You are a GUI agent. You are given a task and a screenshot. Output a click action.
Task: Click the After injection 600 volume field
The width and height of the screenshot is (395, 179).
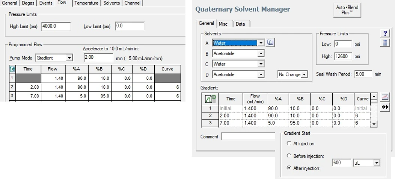[x=342, y=163]
